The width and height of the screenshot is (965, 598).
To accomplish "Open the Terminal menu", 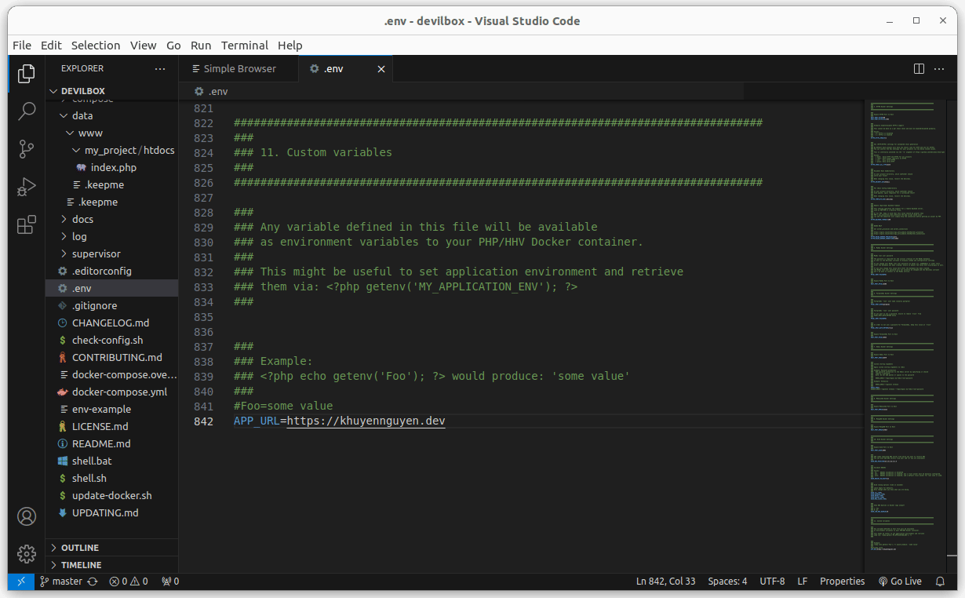I will click(x=244, y=45).
